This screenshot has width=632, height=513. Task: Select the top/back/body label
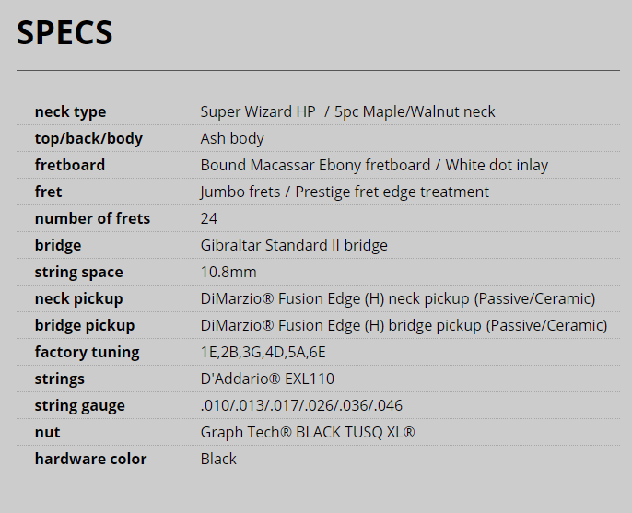click(88, 138)
